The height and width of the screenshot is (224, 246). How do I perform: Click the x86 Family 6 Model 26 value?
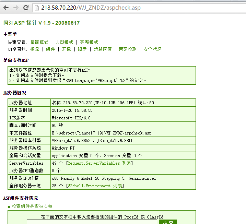point(104,178)
